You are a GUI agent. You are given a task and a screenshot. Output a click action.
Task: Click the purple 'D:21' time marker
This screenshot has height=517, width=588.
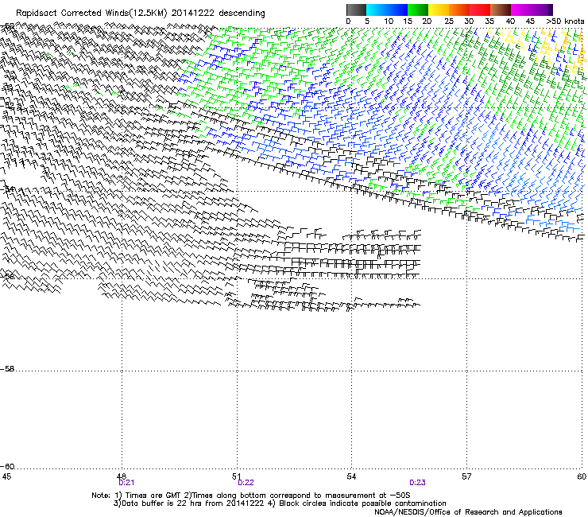coord(126,483)
